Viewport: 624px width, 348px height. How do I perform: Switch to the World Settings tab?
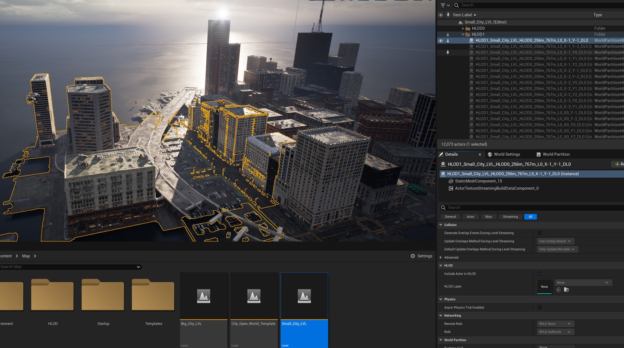tap(507, 154)
